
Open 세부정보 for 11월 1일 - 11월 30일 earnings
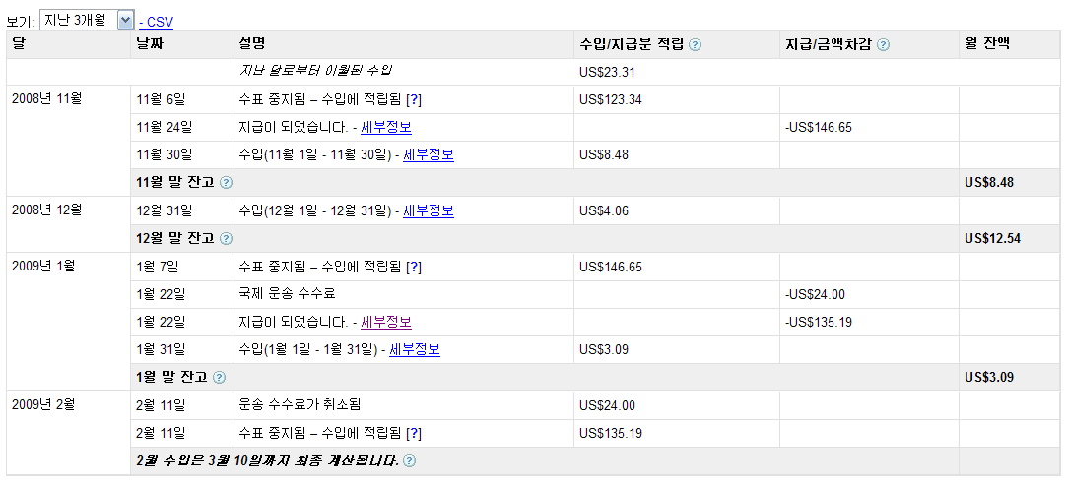[429, 154]
